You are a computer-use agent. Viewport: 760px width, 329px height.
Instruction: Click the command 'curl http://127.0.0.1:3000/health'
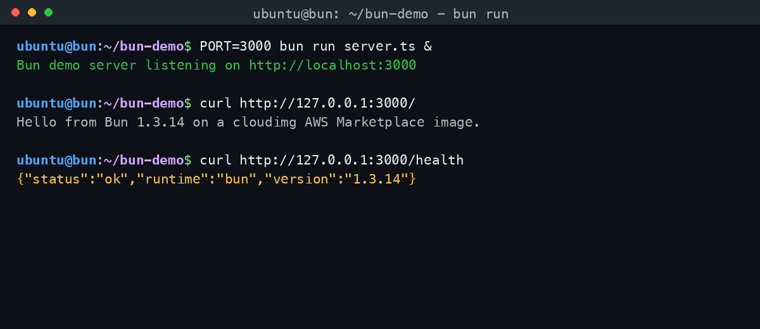pos(332,160)
